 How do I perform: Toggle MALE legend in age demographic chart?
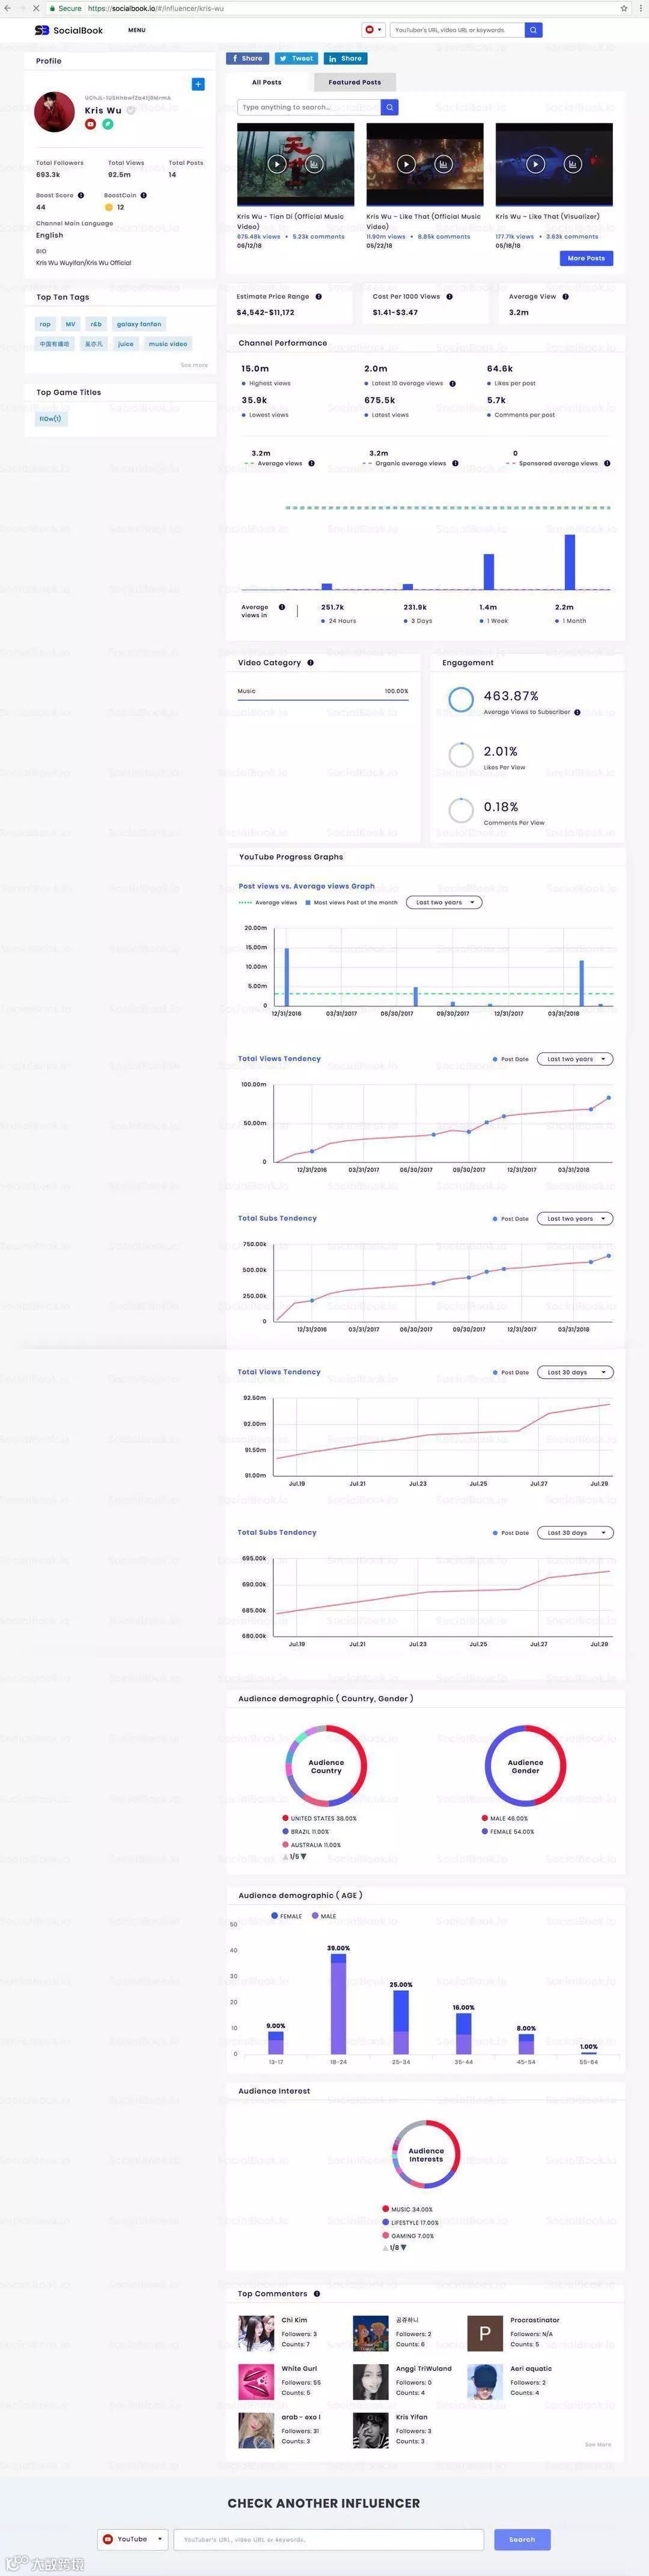pyautogui.click(x=323, y=1916)
